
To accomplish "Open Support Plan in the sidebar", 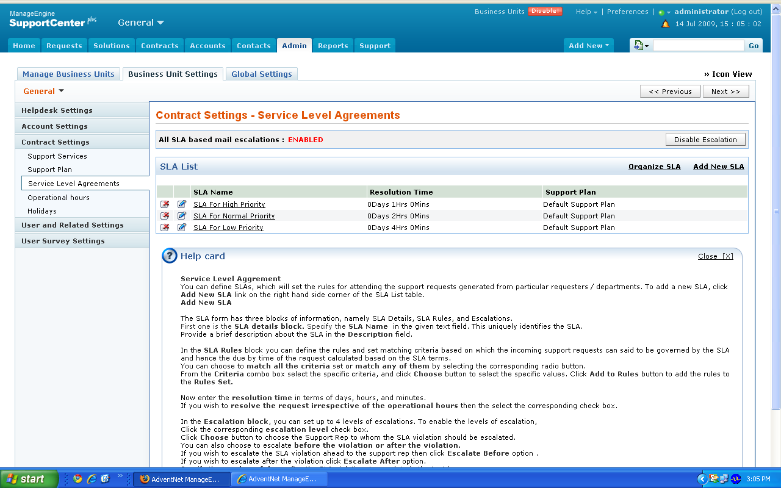I will tap(49, 170).
